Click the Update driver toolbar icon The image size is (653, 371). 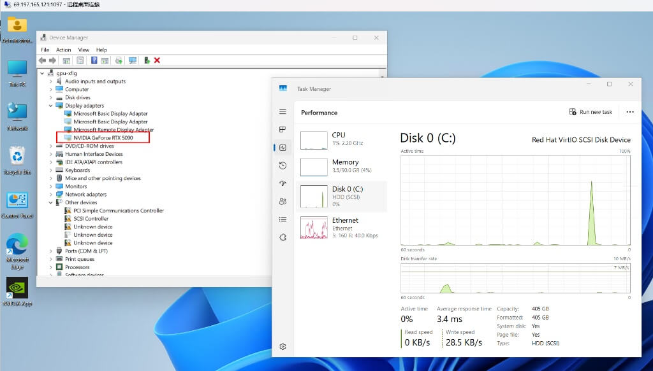coord(119,60)
